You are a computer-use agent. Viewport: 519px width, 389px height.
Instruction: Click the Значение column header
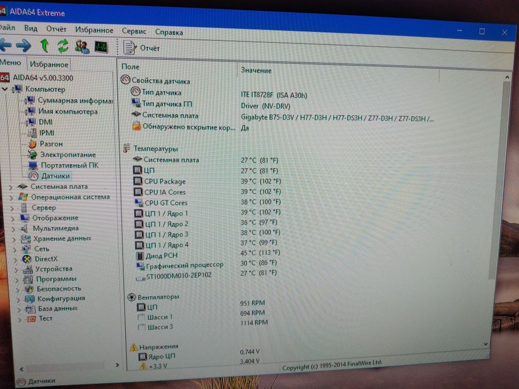(256, 70)
